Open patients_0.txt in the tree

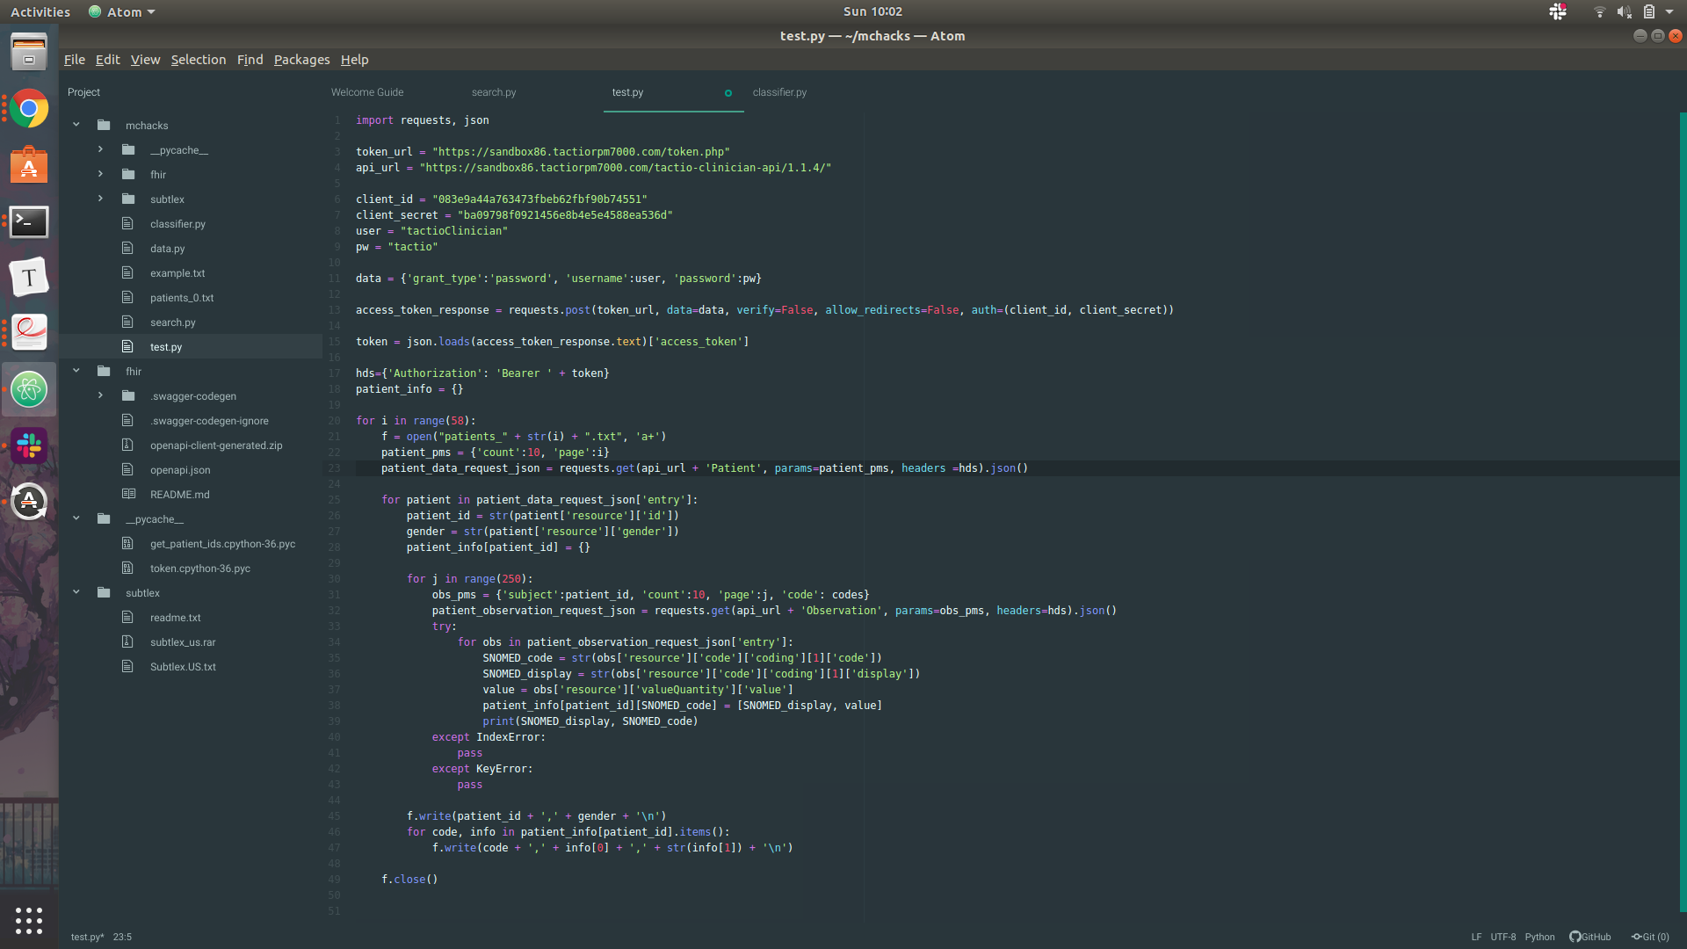[182, 298]
